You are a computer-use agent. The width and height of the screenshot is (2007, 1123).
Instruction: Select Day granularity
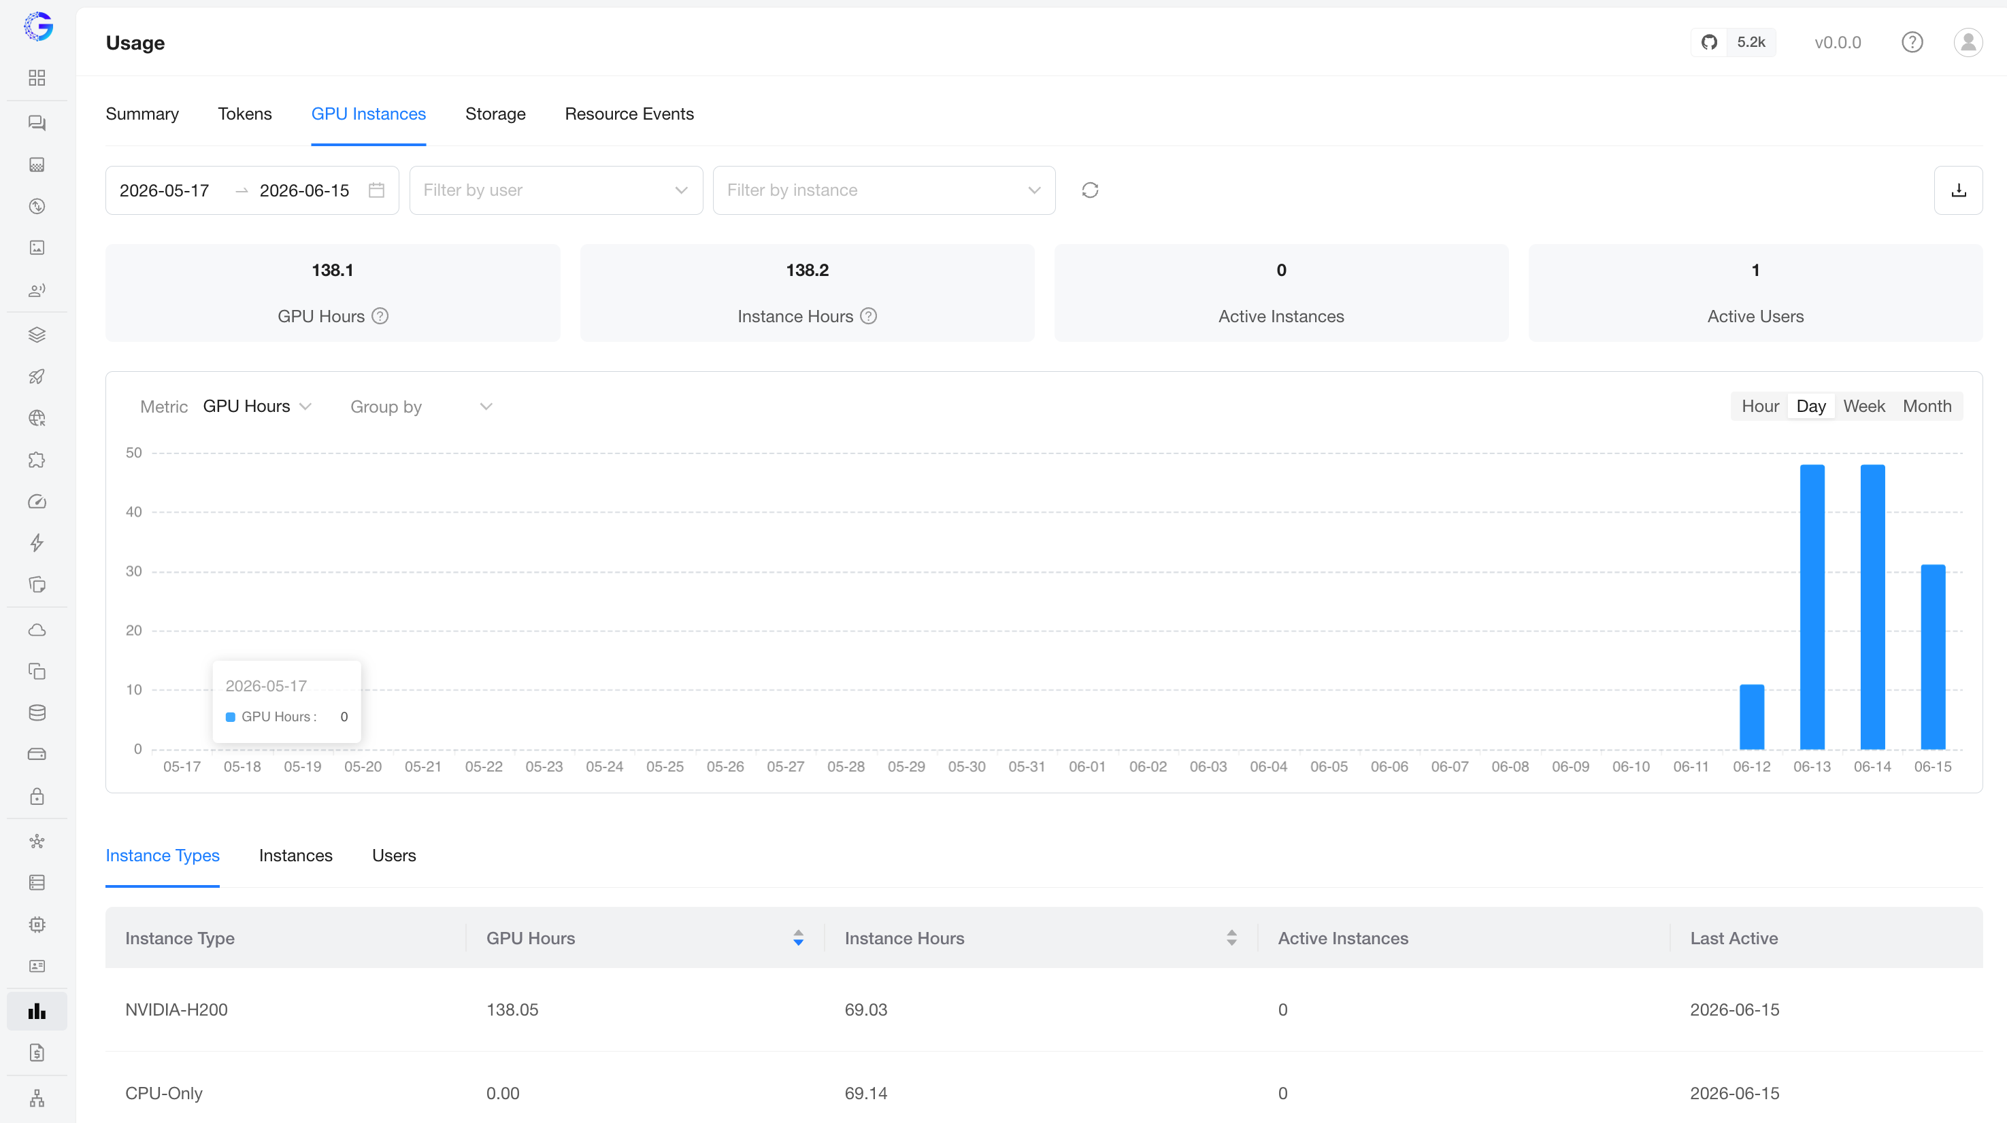pos(1810,407)
